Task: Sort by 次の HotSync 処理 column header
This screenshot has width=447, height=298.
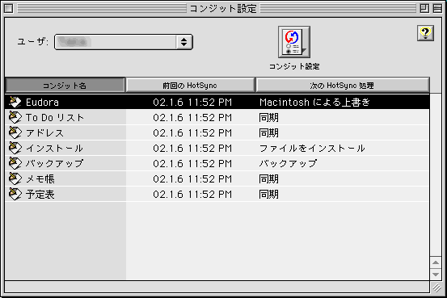Action: pos(343,85)
